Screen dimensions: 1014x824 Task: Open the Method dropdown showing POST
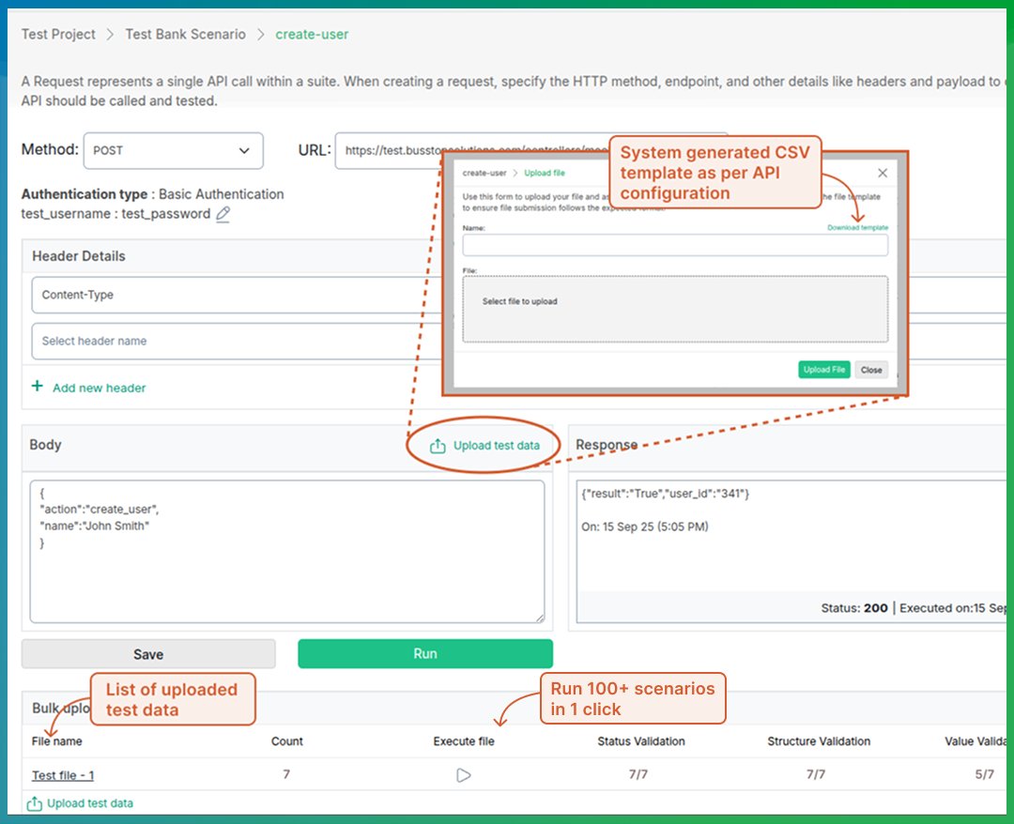pos(173,150)
